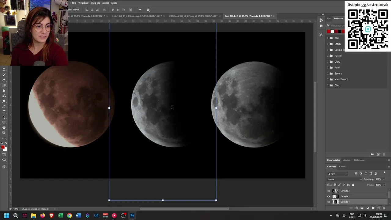Add a layer style with fx button
This screenshot has height=220, width=391.
[356, 208]
